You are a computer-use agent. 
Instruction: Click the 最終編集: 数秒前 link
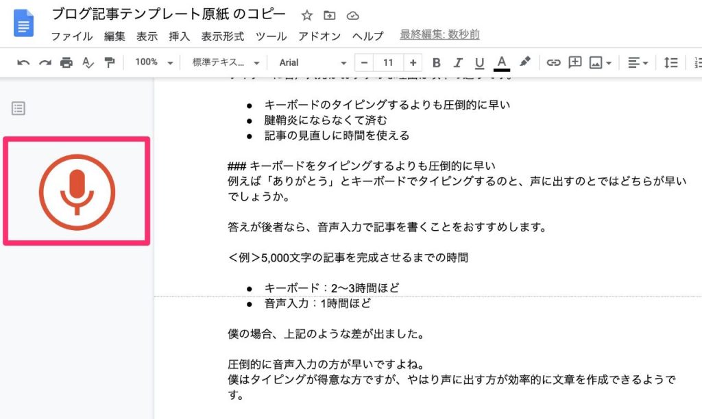[x=439, y=36]
